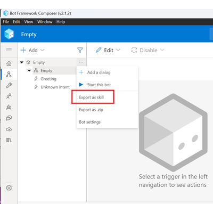Toggle the hamburger navigation menu
The width and height of the screenshot is (213, 204).
pos(9,50)
